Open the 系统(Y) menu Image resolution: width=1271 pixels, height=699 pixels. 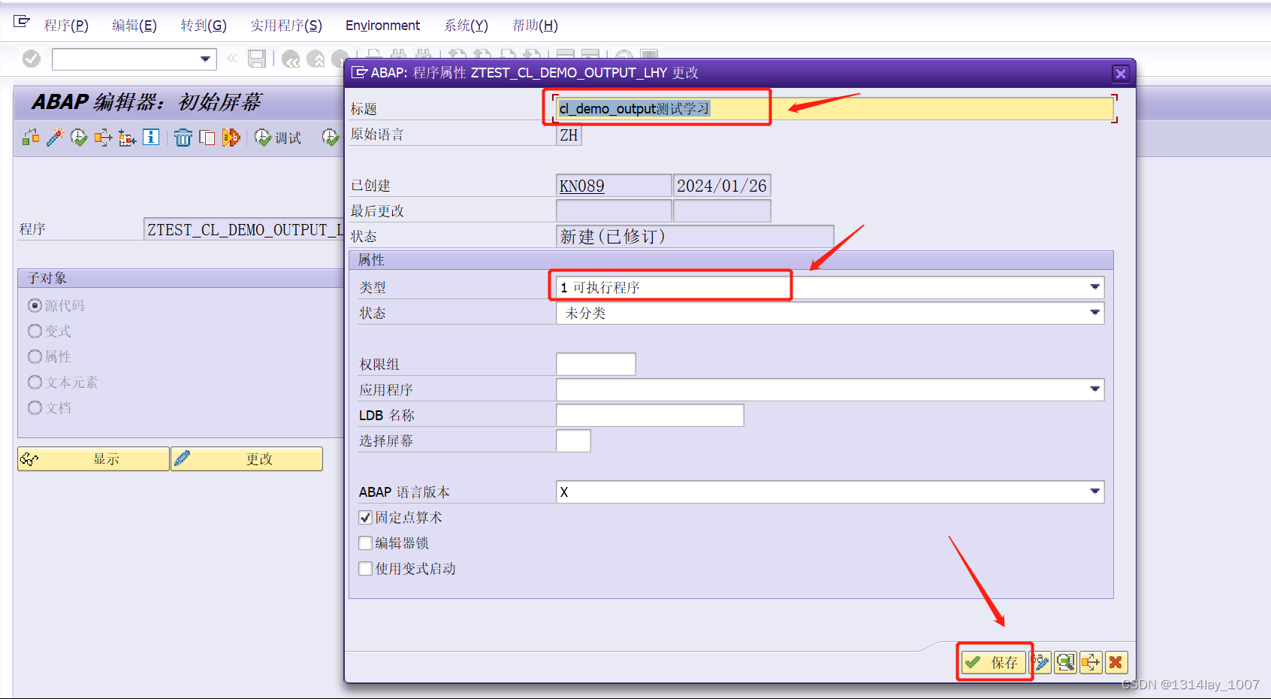coord(465,25)
